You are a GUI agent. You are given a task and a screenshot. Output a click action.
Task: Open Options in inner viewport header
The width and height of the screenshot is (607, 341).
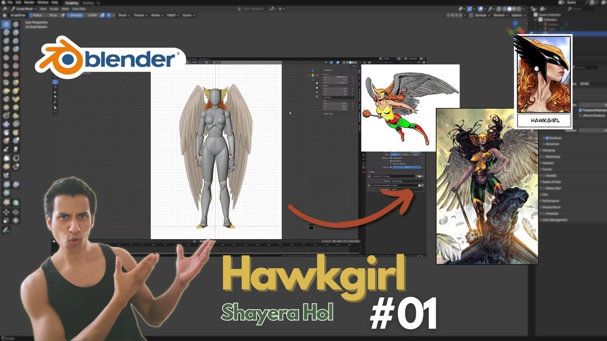pyautogui.click(x=355, y=66)
